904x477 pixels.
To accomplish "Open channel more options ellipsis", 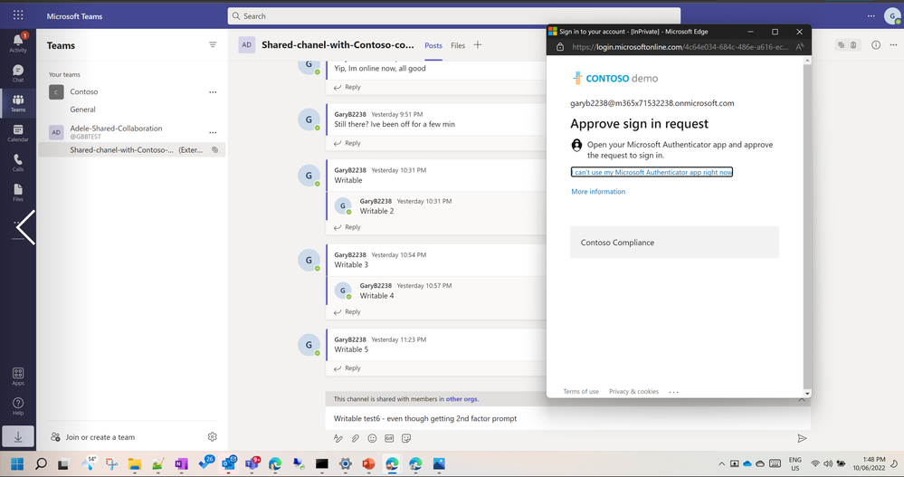I will pos(893,45).
